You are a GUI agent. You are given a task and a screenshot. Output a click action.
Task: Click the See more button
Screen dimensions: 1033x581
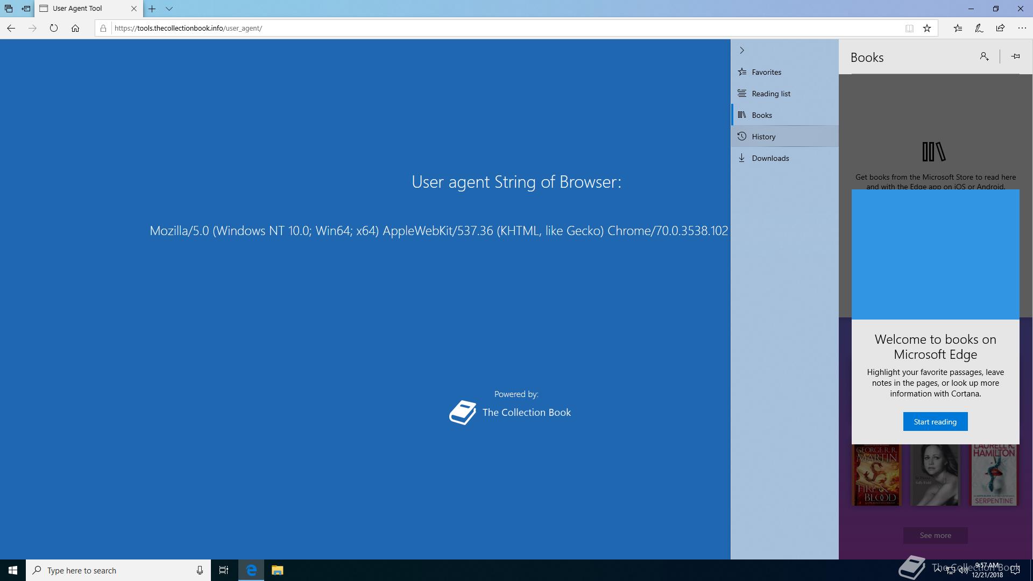tap(935, 535)
